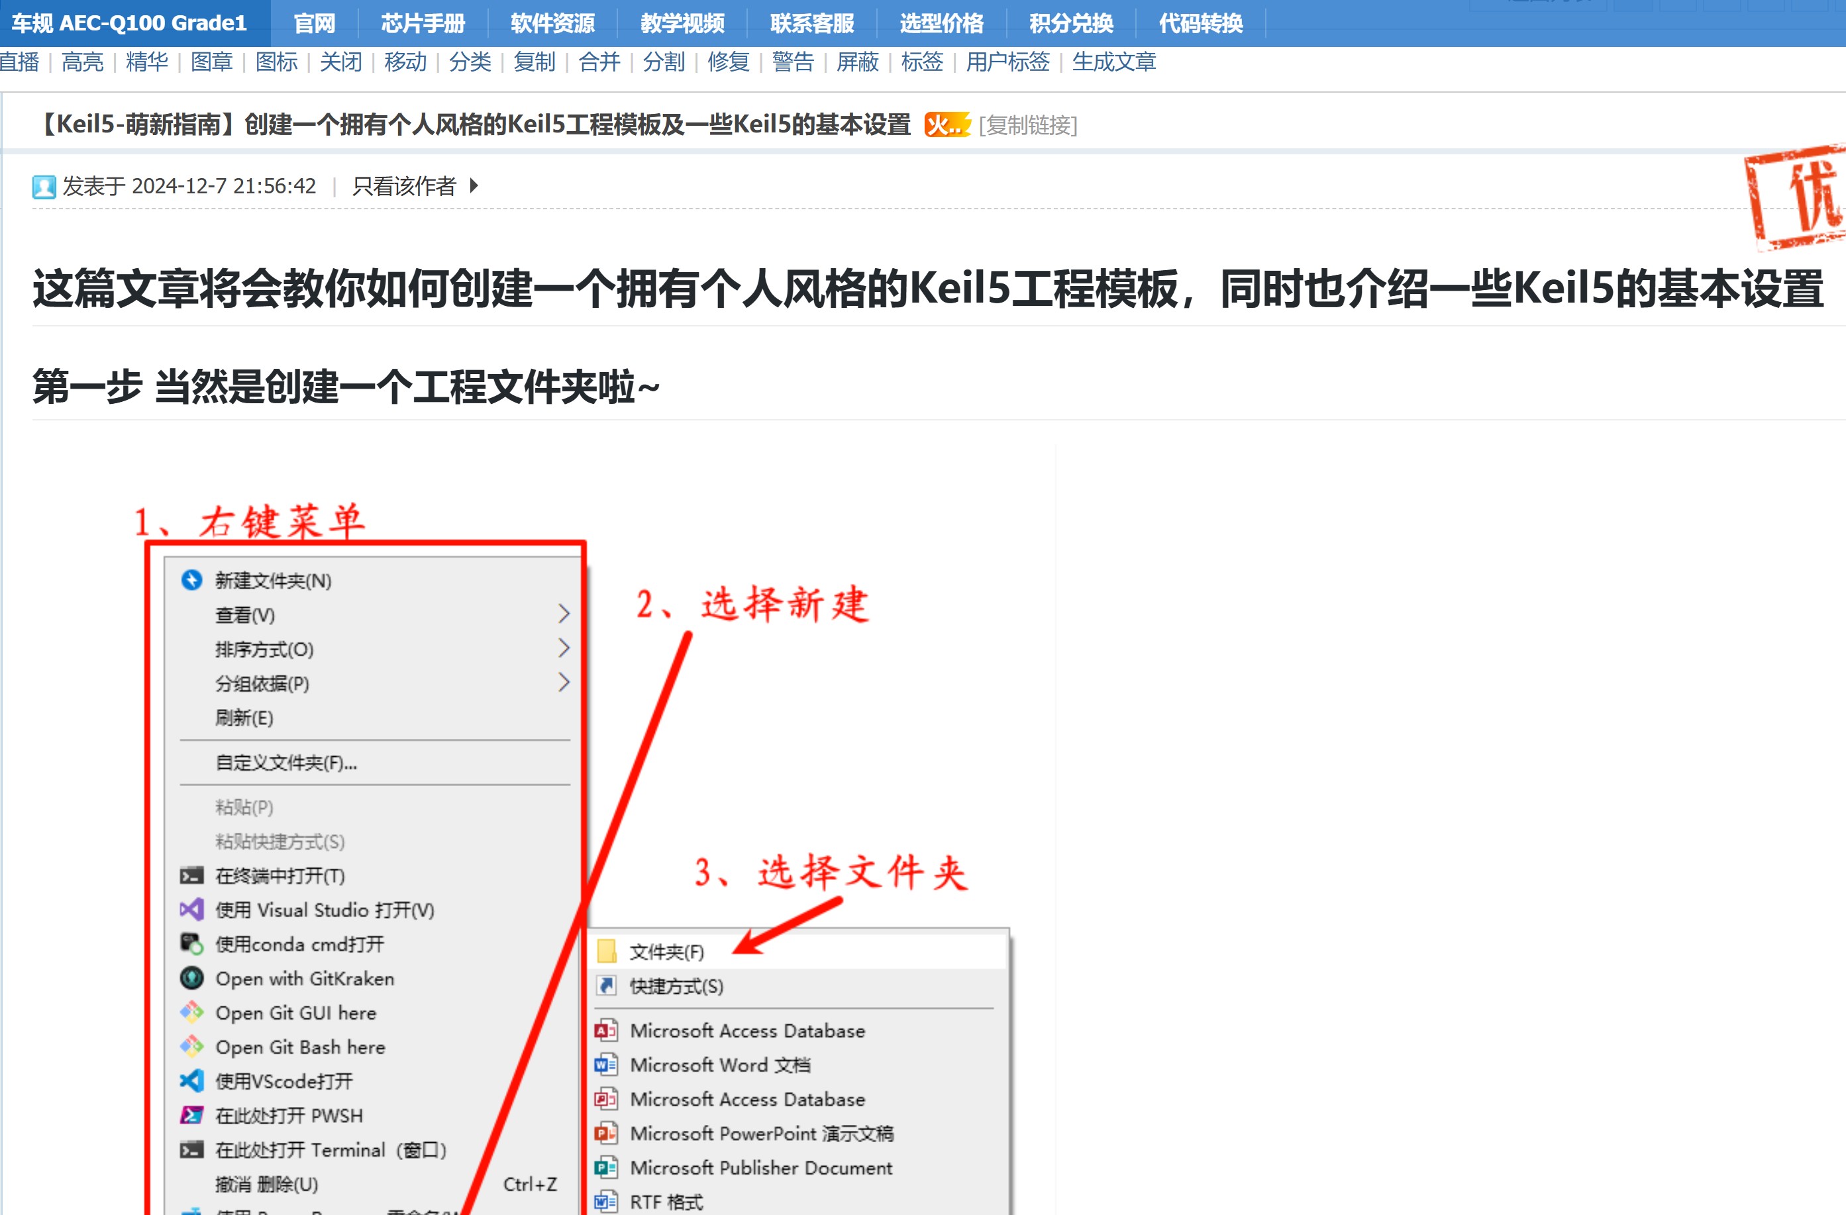1846x1215 pixels.
Task: Click the GitKraken icon in tutorial image
Action: click(191, 978)
